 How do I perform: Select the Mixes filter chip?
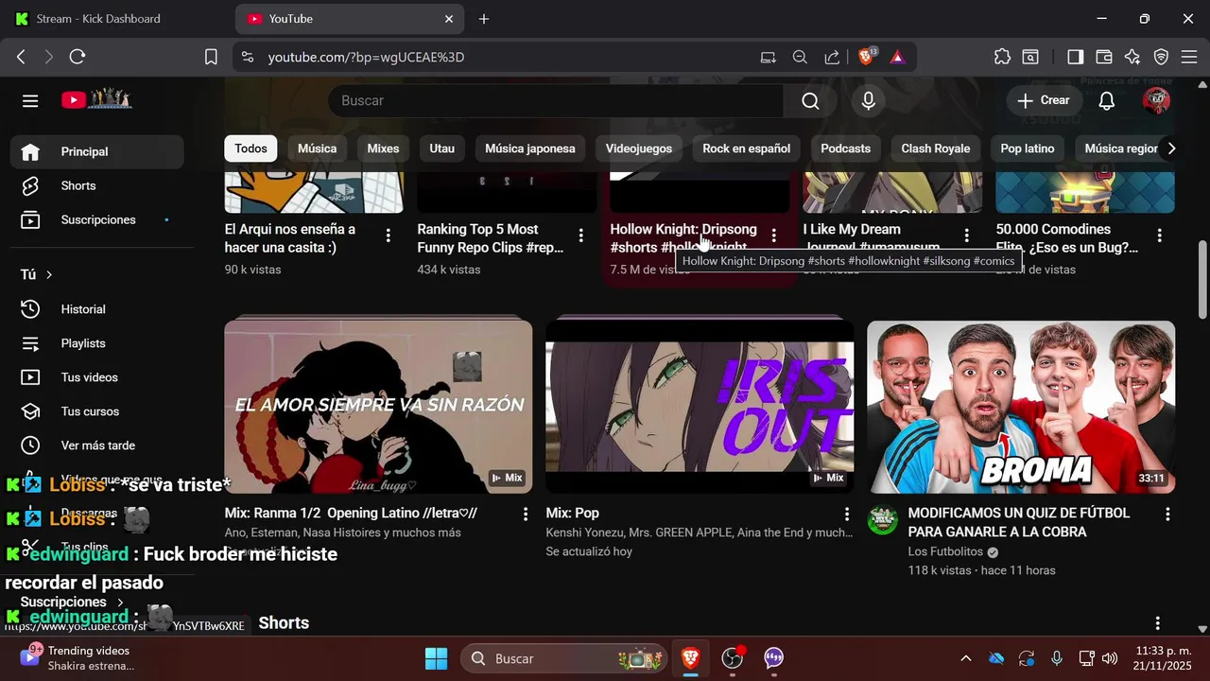tap(383, 148)
